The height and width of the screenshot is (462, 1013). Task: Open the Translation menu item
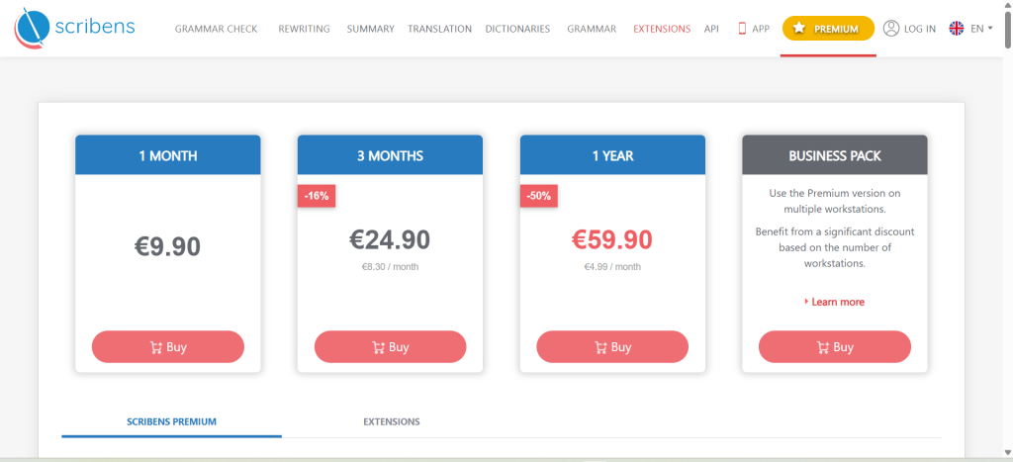(439, 29)
